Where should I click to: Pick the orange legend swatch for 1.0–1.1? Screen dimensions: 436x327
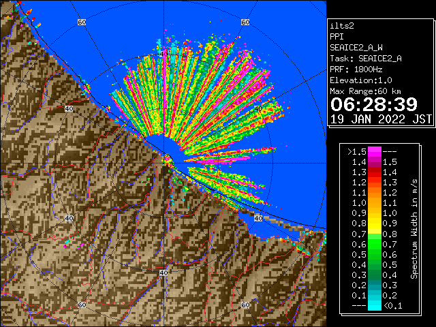[x=375, y=203]
